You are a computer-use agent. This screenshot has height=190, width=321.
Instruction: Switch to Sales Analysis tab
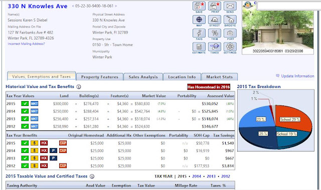143,77
